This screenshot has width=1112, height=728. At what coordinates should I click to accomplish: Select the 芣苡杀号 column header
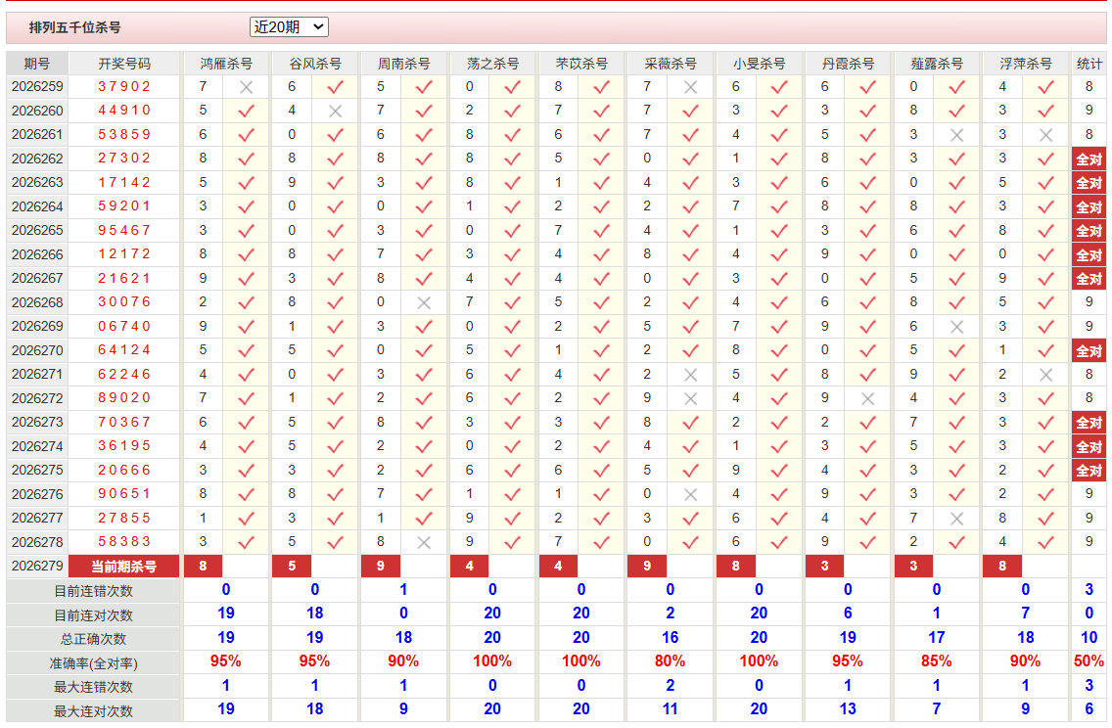[581, 64]
